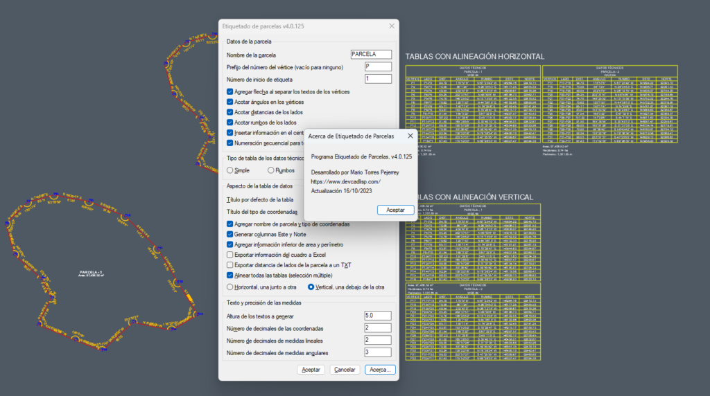This screenshot has height=396, width=710.
Task: Toggle Alinear todas las tablas checkbox
Action: tap(230, 276)
